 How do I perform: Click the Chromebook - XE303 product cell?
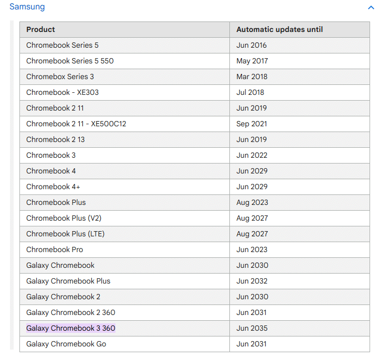coord(62,92)
